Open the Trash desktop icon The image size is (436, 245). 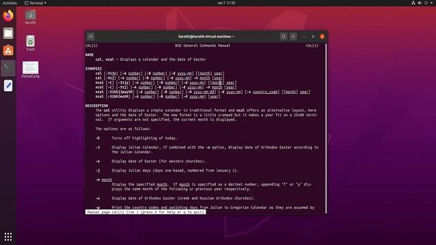click(x=30, y=43)
